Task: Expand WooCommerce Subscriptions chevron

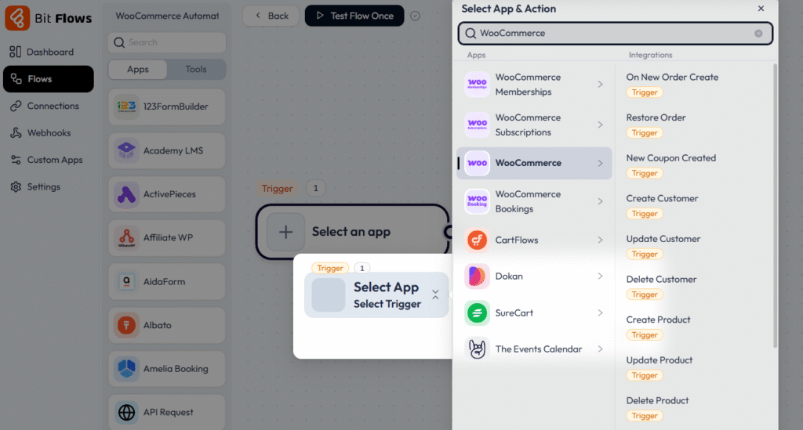Action: click(600, 125)
